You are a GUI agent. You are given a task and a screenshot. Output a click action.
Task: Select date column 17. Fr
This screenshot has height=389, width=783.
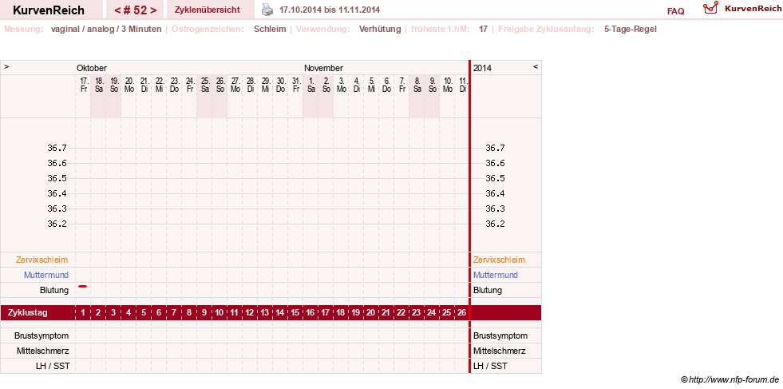(x=83, y=85)
